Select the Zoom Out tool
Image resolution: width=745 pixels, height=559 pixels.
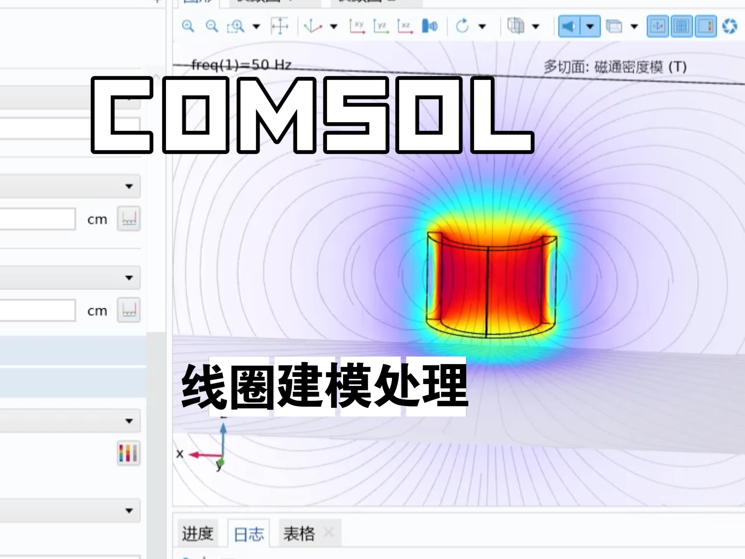click(211, 26)
